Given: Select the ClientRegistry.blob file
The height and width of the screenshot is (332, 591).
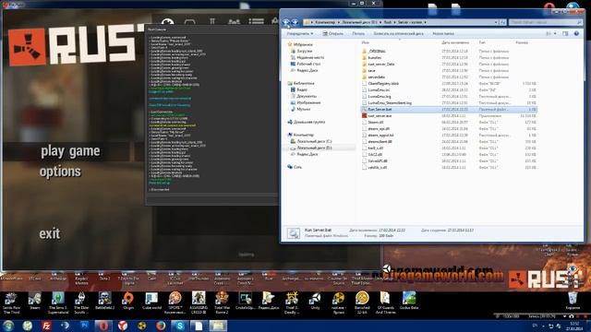Looking at the screenshot, I should click(x=383, y=83).
